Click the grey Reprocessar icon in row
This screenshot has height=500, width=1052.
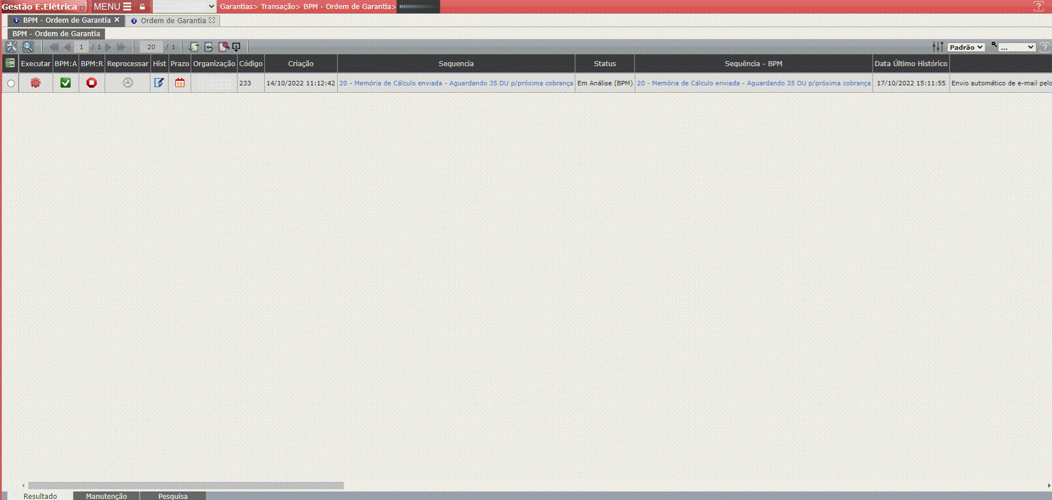128,83
